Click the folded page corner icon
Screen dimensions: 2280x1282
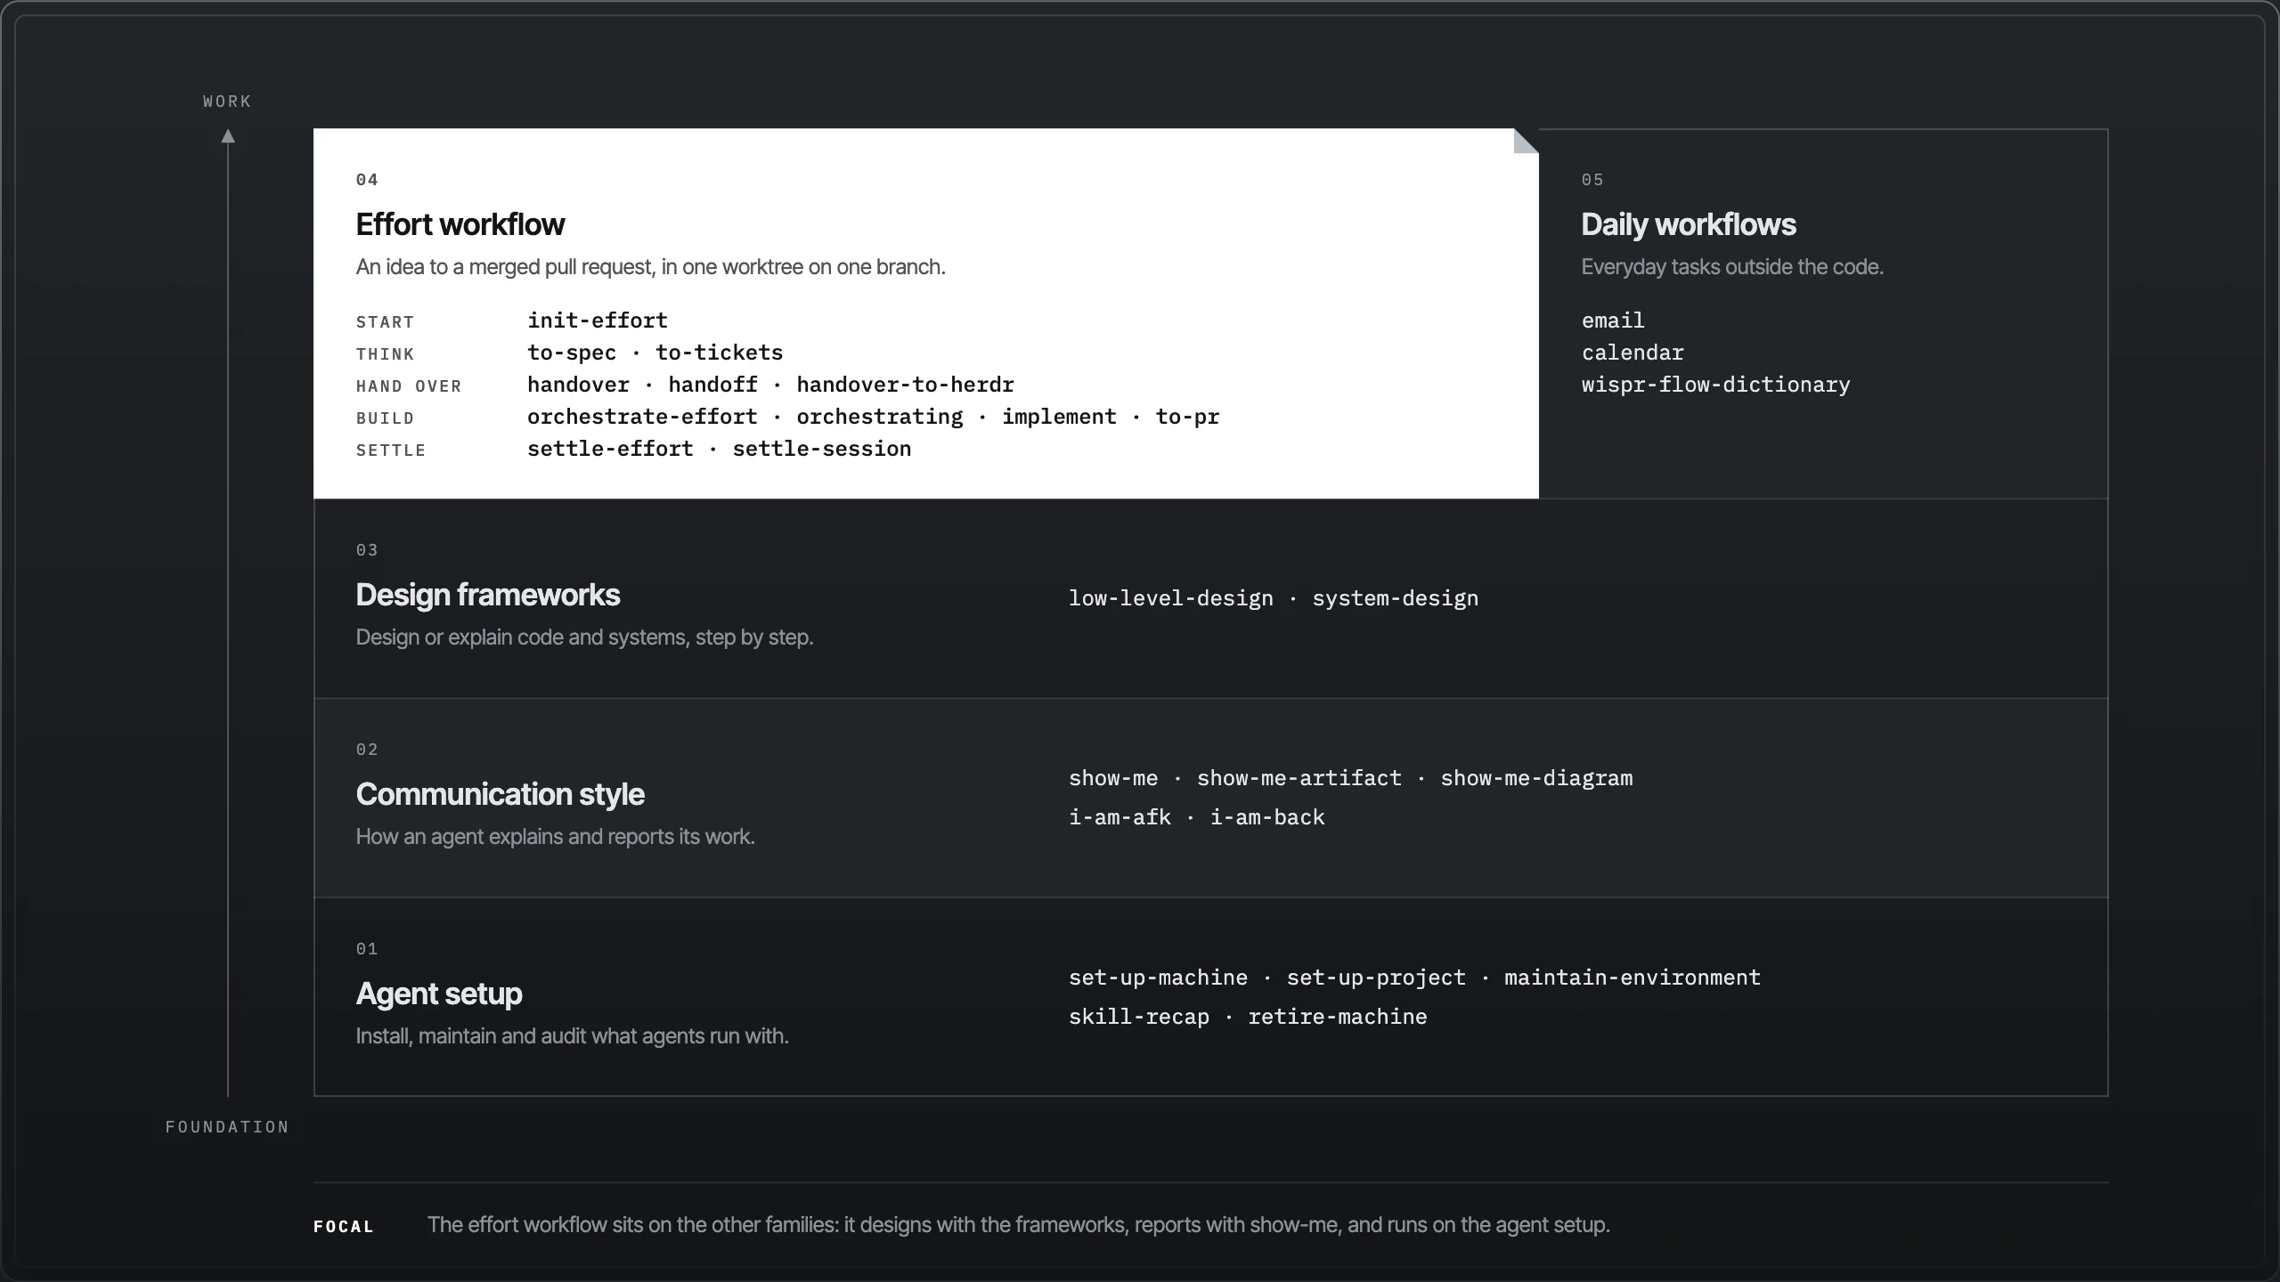click(1527, 141)
